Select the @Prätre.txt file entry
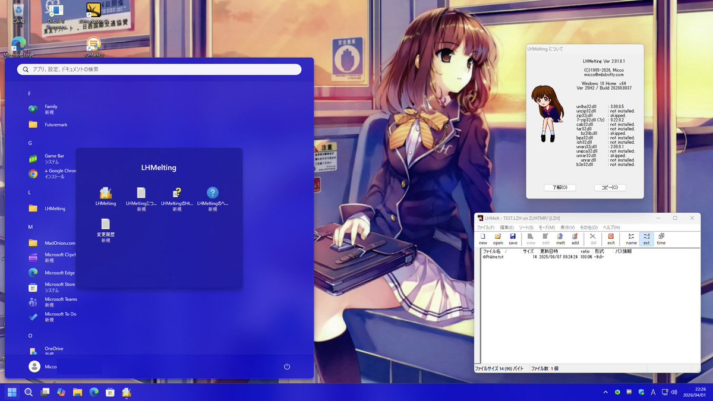The image size is (713, 401). point(493,257)
